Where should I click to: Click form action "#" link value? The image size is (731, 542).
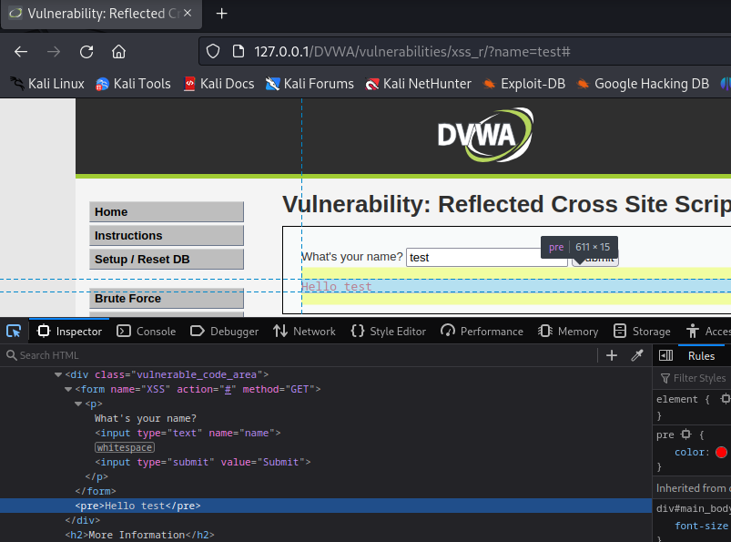click(x=228, y=389)
